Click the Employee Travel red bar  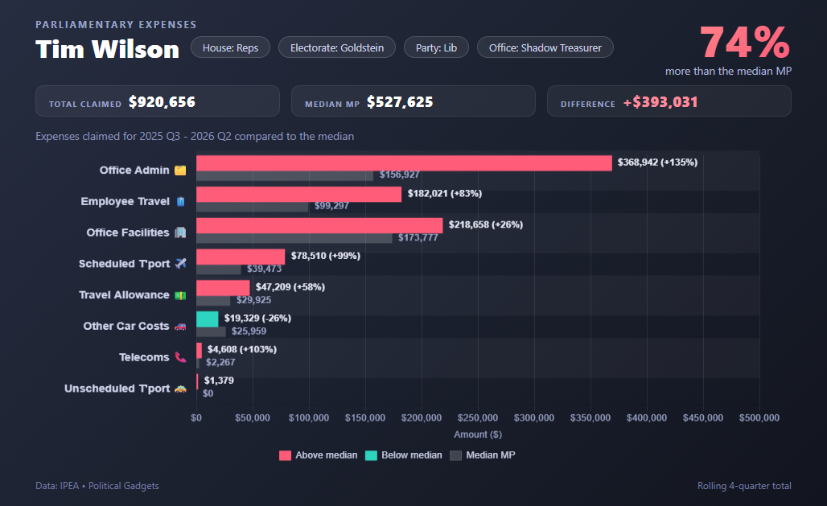coord(299,194)
